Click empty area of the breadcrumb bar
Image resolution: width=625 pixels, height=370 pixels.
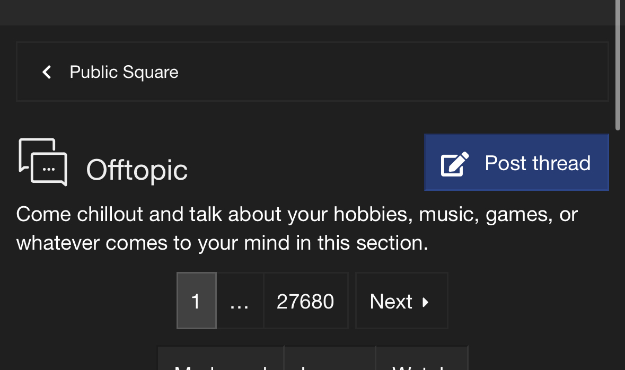click(x=392, y=72)
